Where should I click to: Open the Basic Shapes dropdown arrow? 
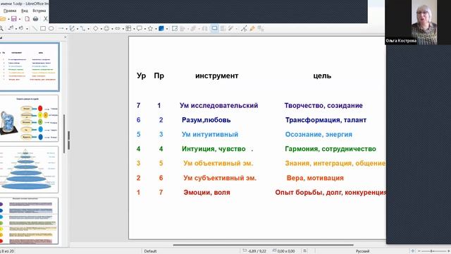(101, 29)
